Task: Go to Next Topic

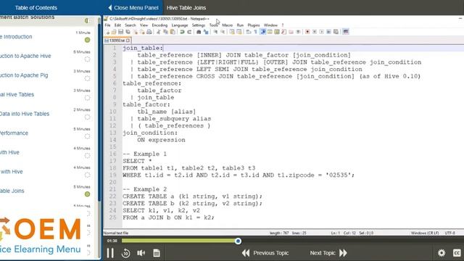Action: point(328,253)
